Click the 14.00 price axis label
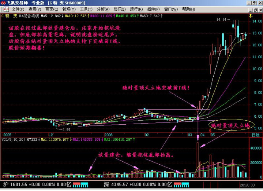 pyautogui.click(x=257, y=21)
